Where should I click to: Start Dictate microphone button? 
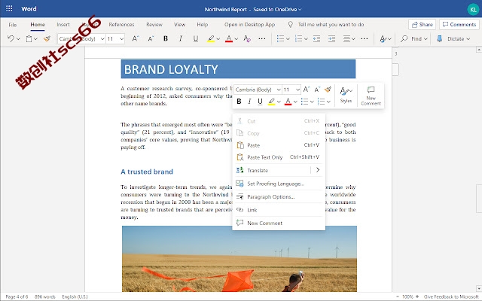pyautogui.click(x=450, y=38)
